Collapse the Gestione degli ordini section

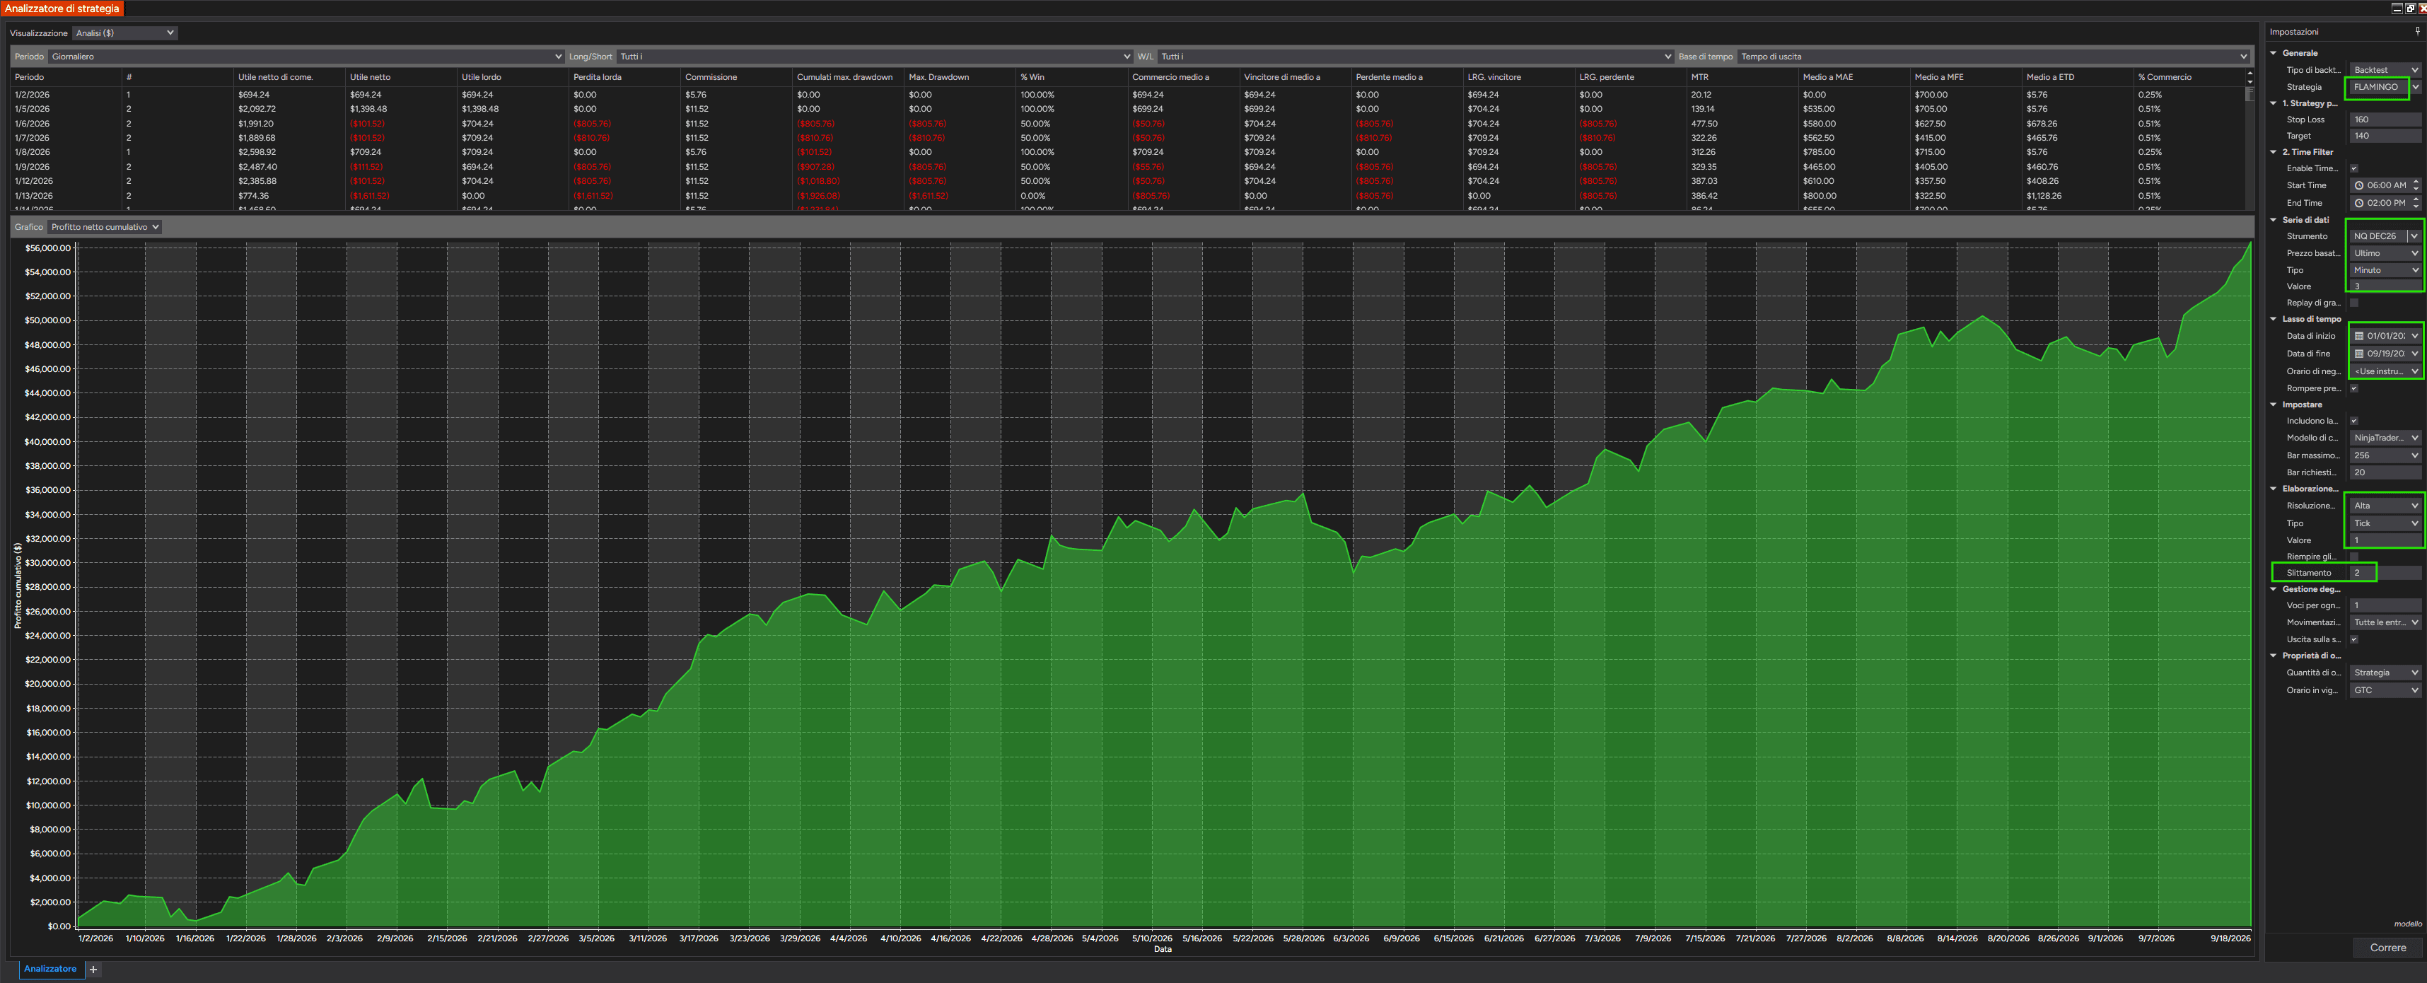point(2274,589)
